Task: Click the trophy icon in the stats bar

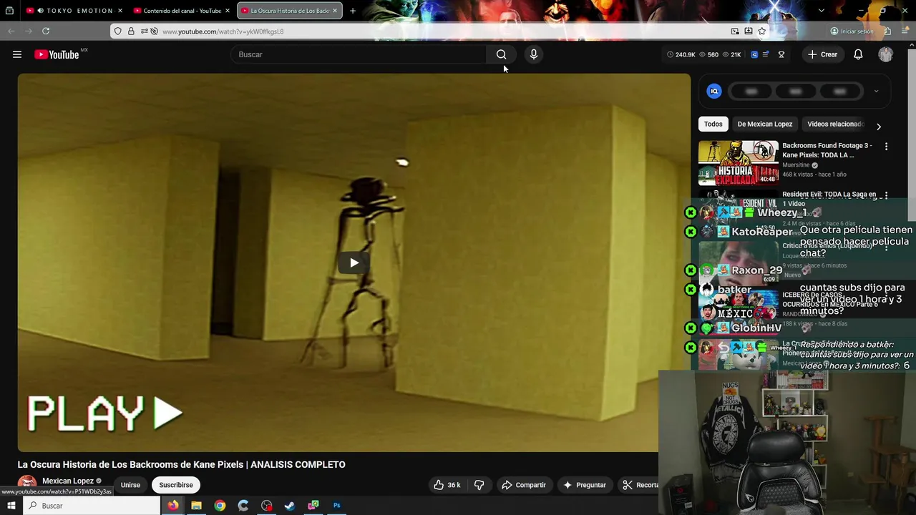Action: point(781,54)
